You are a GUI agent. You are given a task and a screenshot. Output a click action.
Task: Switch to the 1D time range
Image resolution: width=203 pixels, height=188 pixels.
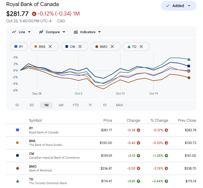[17, 105]
